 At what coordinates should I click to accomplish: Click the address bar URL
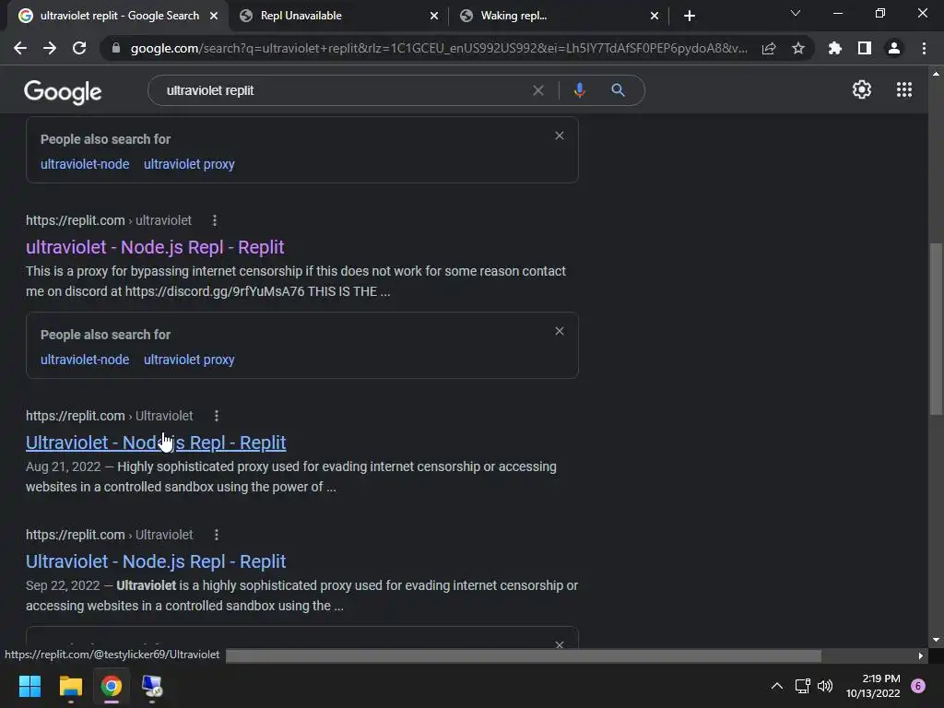(x=439, y=48)
